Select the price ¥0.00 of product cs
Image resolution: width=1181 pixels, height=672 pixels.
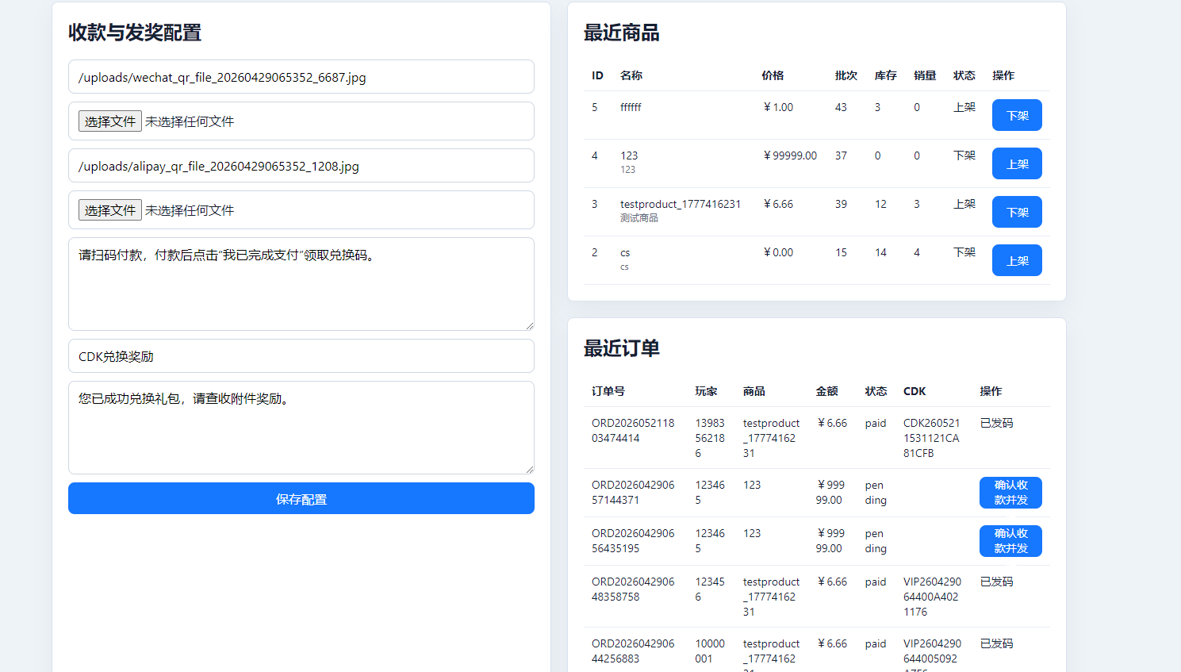pos(778,252)
